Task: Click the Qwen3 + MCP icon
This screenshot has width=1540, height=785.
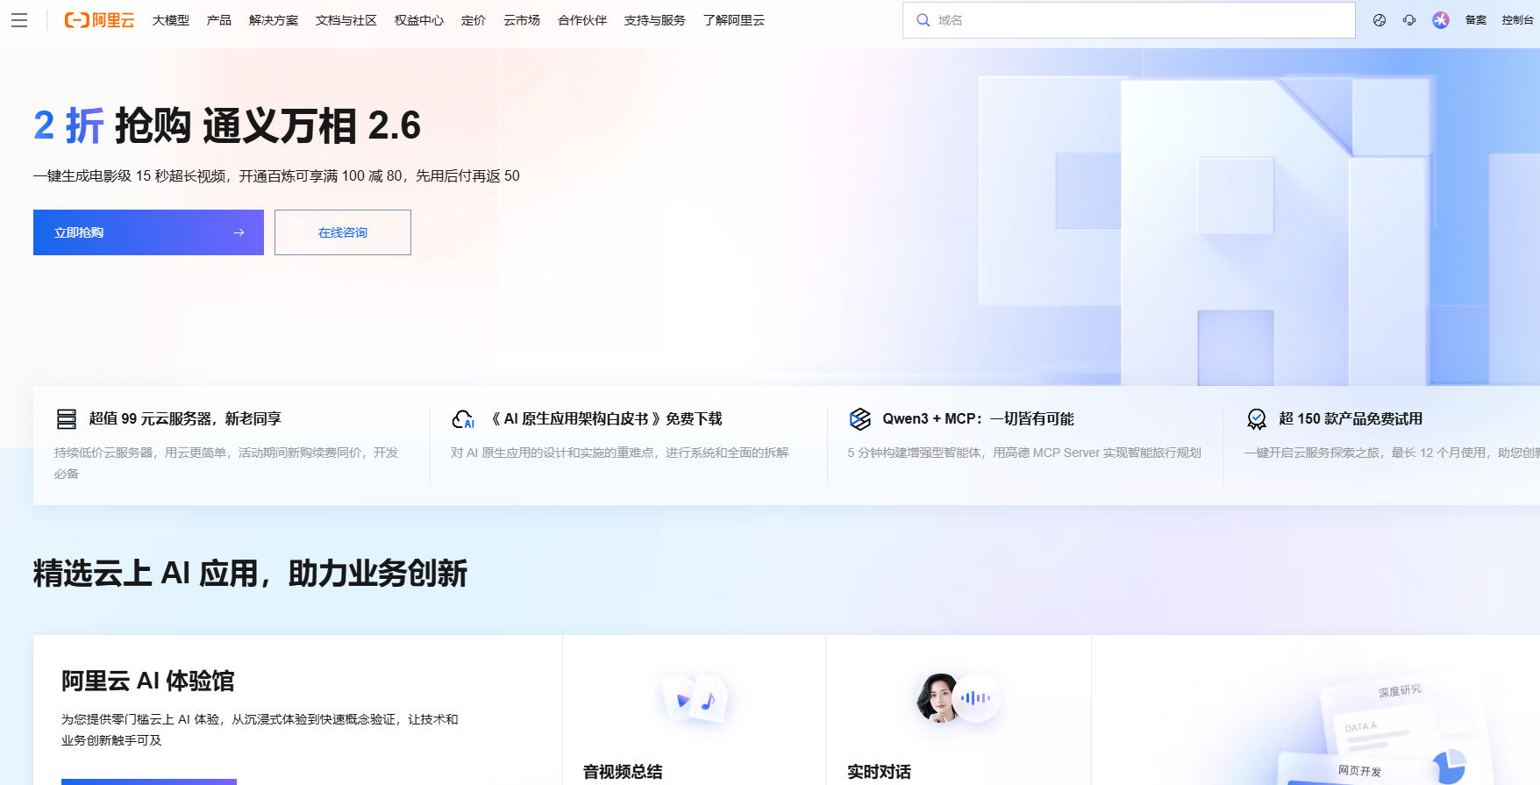Action: (860, 419)
